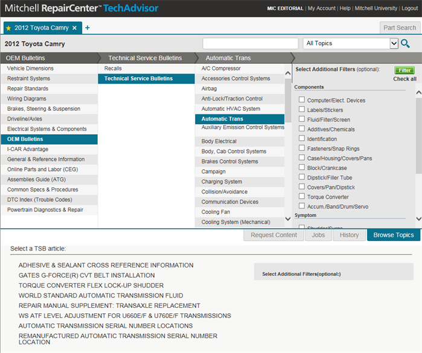This screenshot has height=353, width=422.
Task: Select Online Parts and Labor (CEG)
Action: (x=49, y=169)
